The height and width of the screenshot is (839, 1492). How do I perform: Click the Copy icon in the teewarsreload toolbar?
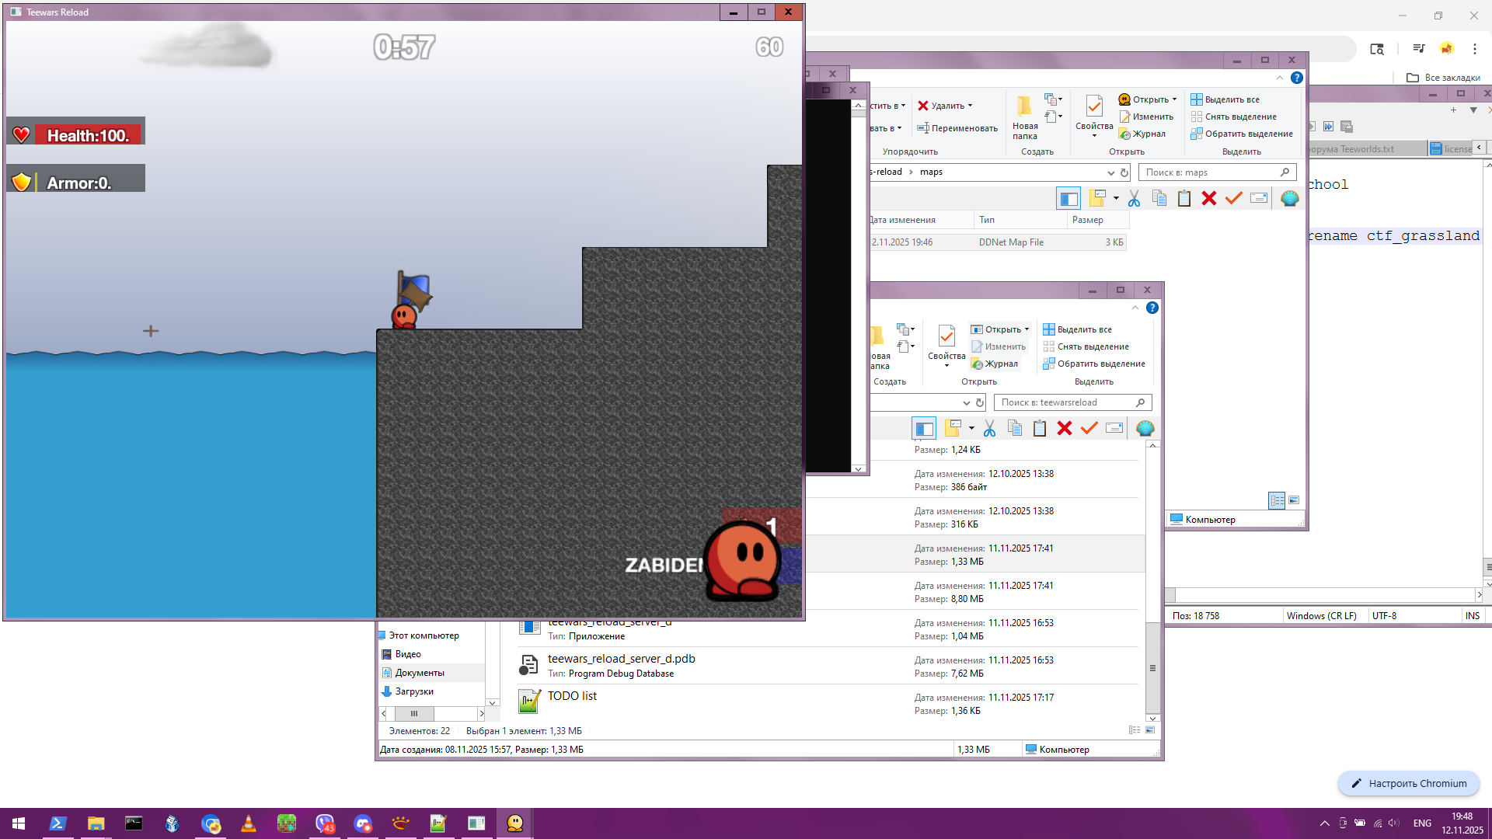[1014, 429]
